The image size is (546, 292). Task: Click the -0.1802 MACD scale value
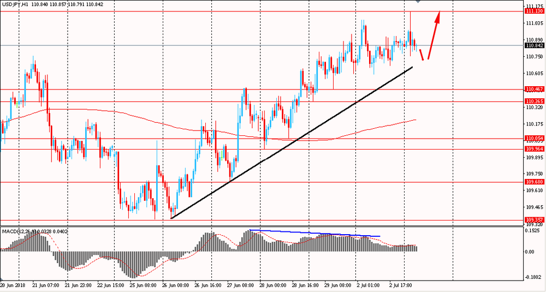coord(534,277)
